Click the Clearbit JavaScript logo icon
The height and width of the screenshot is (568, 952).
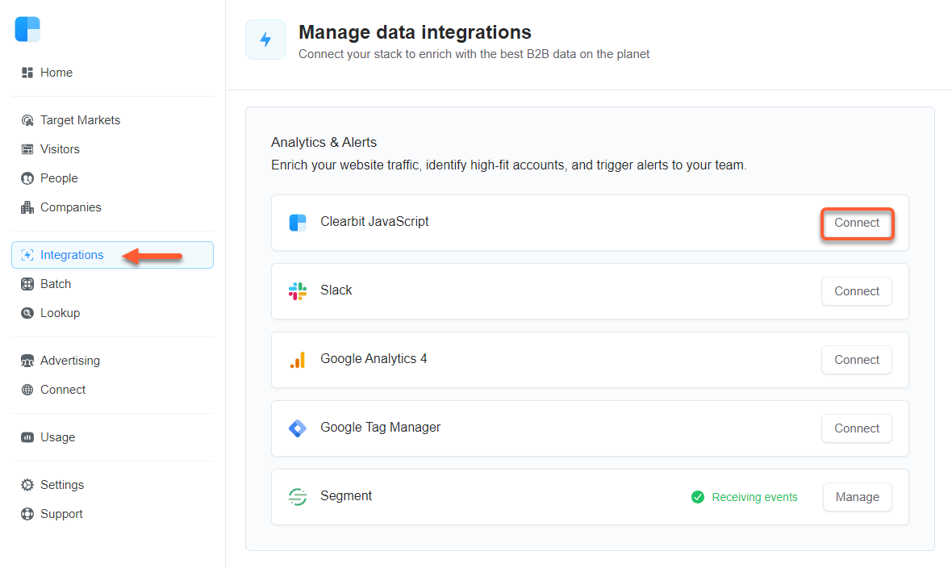point(298,223)
